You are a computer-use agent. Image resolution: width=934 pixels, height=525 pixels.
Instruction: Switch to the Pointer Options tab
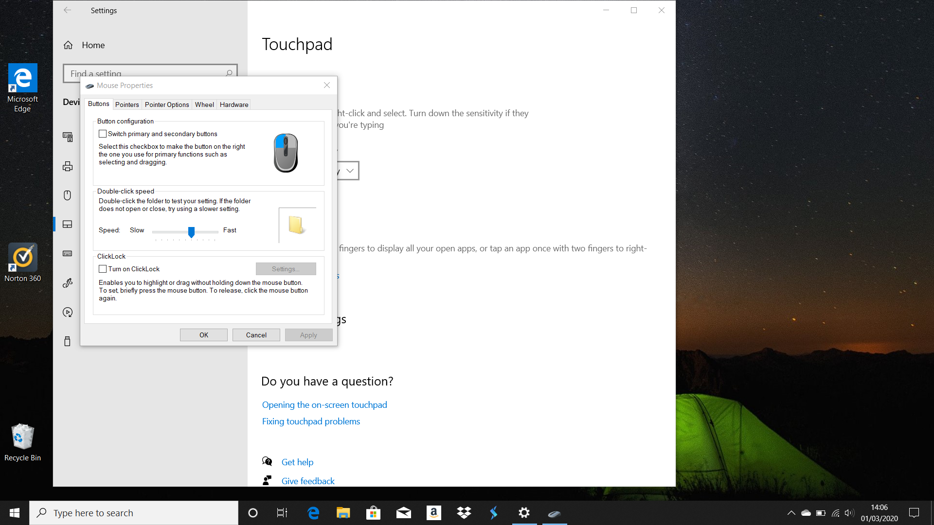(167, 104)
